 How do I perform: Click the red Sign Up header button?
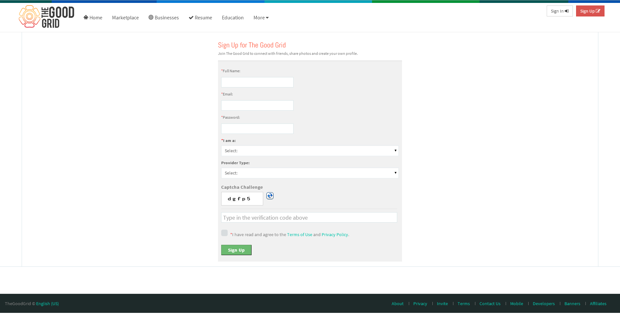[x=590, y=11]
